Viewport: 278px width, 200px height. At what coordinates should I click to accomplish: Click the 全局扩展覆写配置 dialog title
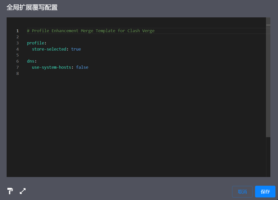32,7
